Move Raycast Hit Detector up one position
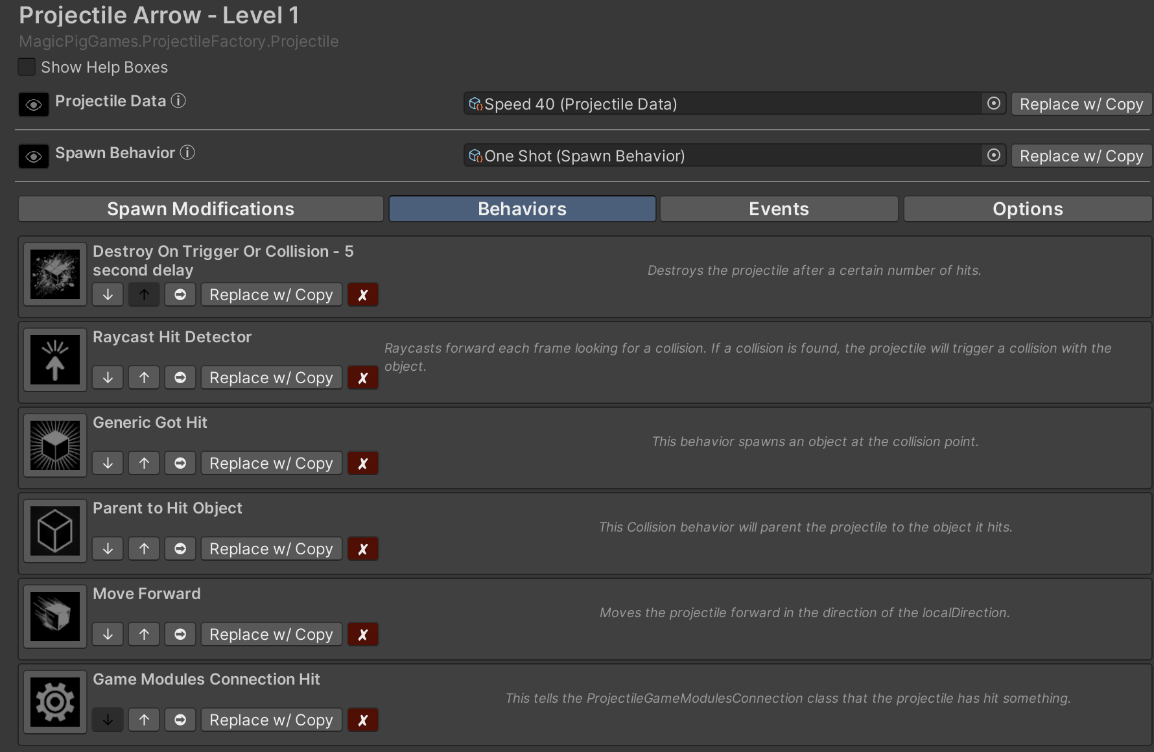 point(144,378)
